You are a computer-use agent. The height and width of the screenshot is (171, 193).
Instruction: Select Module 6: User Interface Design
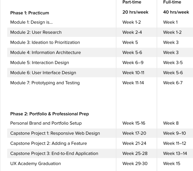tap(43, 73)
